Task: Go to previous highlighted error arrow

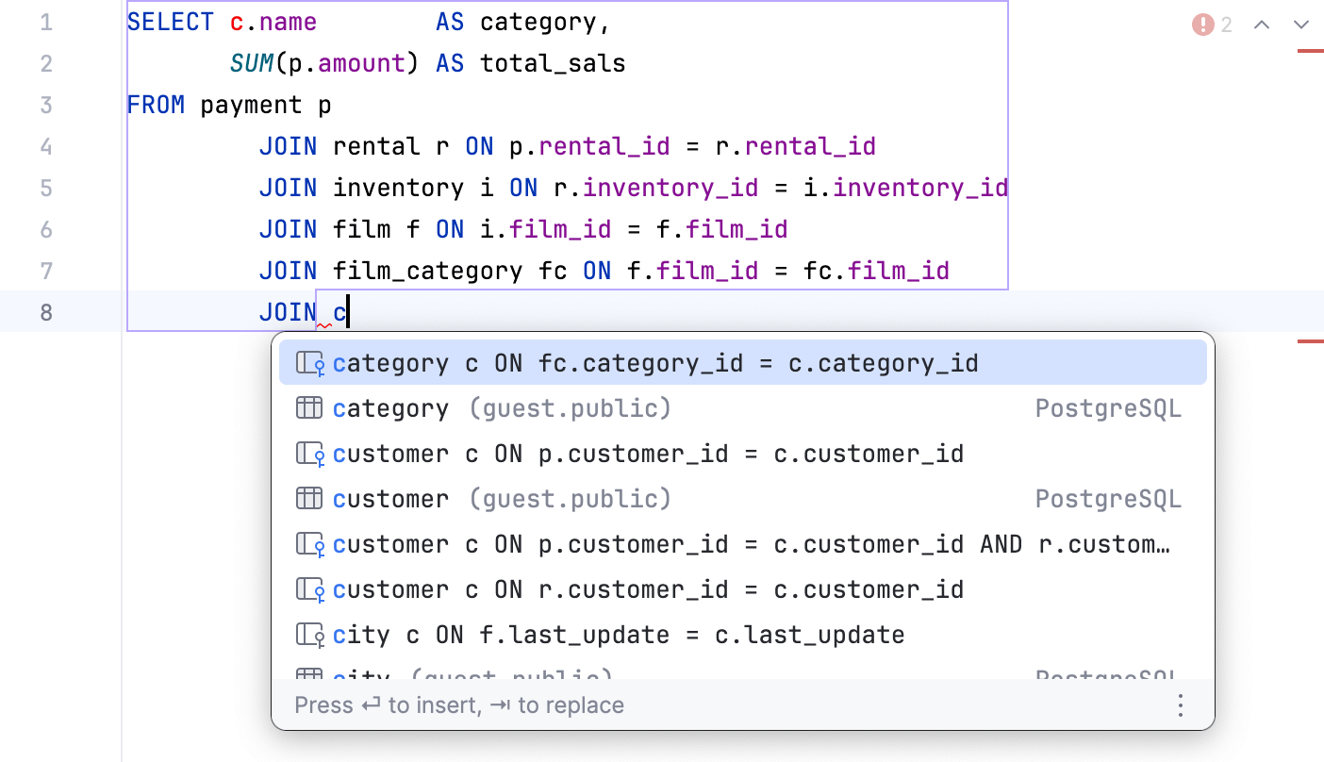Action: coord(1262,25)
